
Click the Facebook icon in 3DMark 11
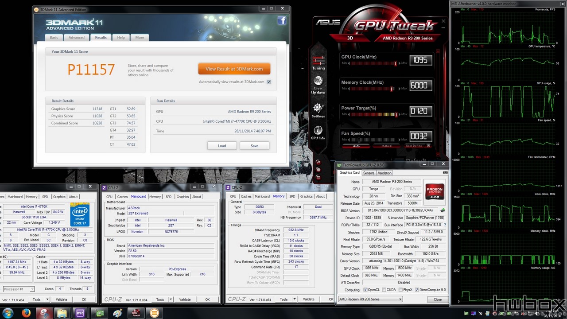tap(282, 21)
